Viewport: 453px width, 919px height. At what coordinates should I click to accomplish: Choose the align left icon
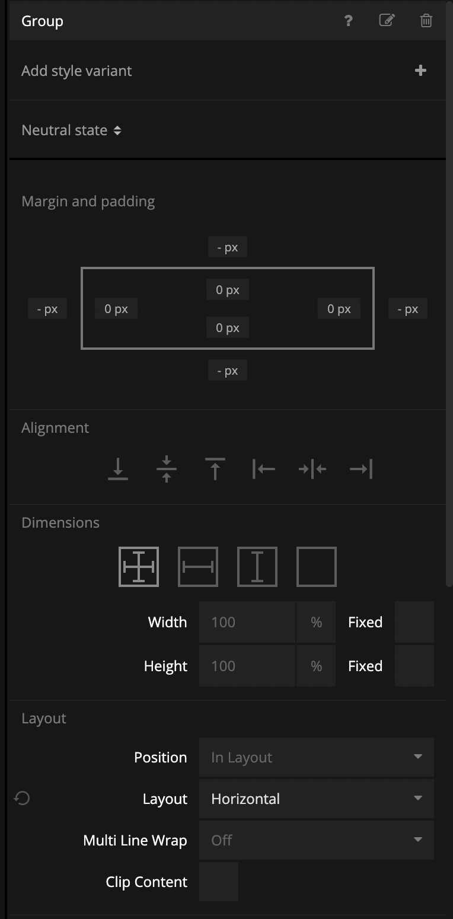(263, 469)
